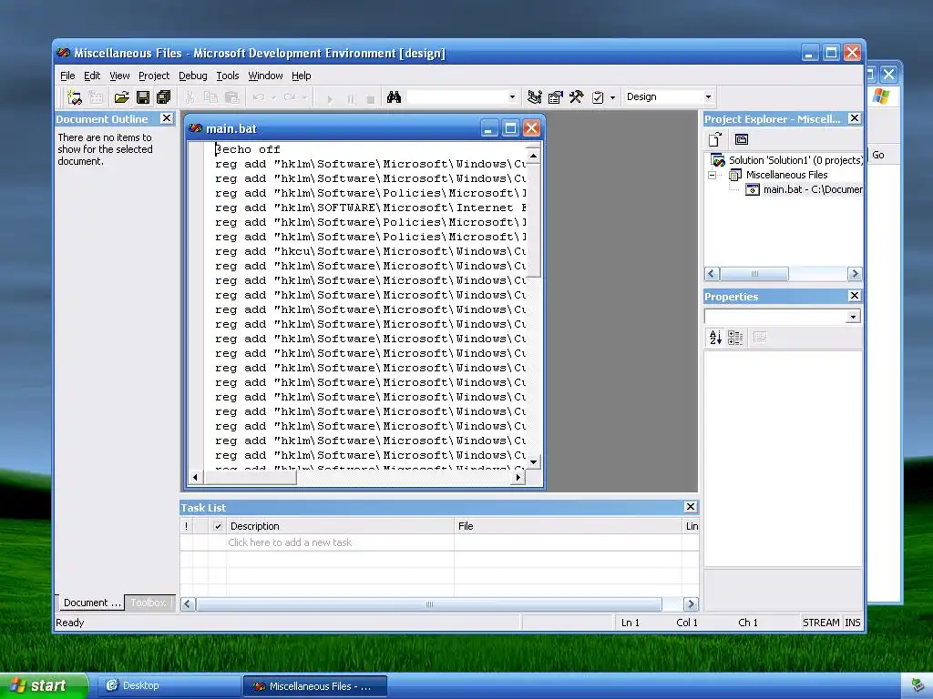Image resolution: width=933 pixels, height=699 pixels.
Task: Click the Stop square icon
Action: point(371,98)
